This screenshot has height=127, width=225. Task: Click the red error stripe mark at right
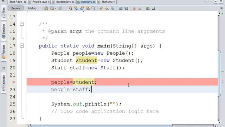coord(223,80)
